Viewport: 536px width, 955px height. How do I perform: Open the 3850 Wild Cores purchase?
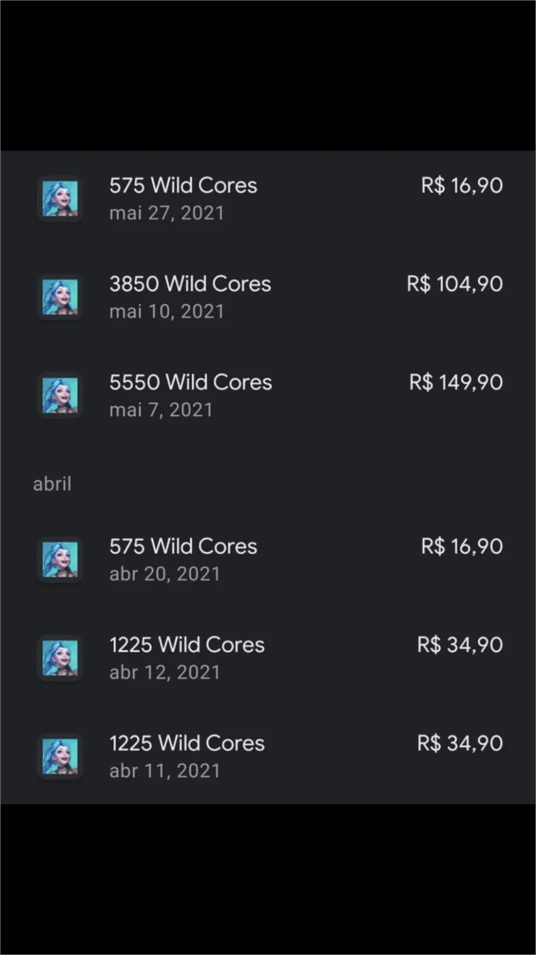268,297
